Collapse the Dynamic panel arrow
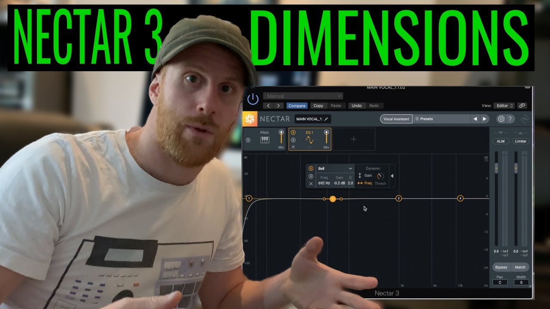 pyautogui.click(x=392, y=176)
